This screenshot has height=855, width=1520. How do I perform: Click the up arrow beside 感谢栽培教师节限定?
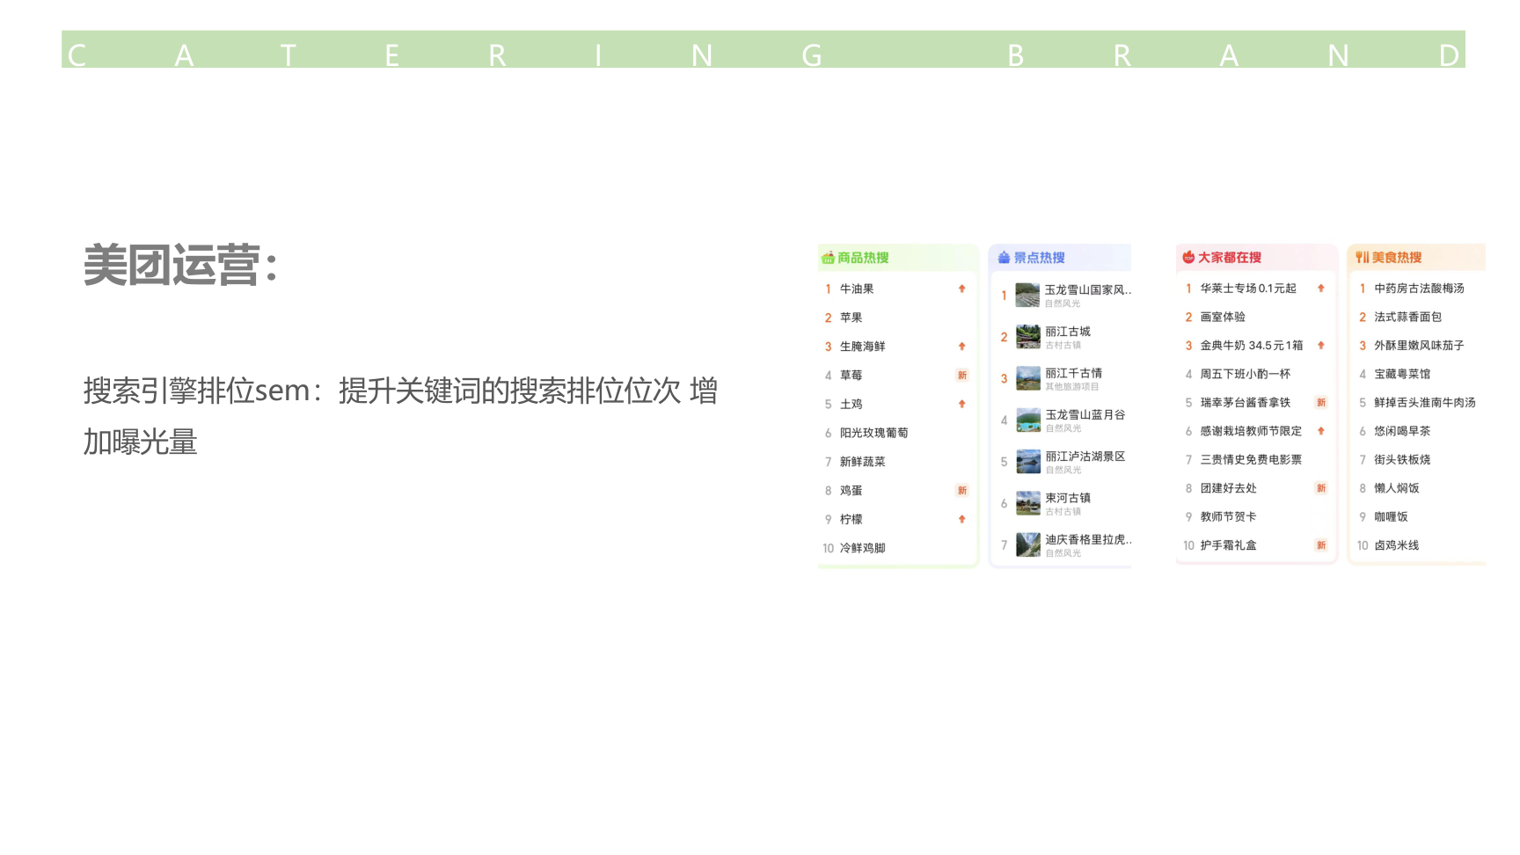click(1321, 431)
